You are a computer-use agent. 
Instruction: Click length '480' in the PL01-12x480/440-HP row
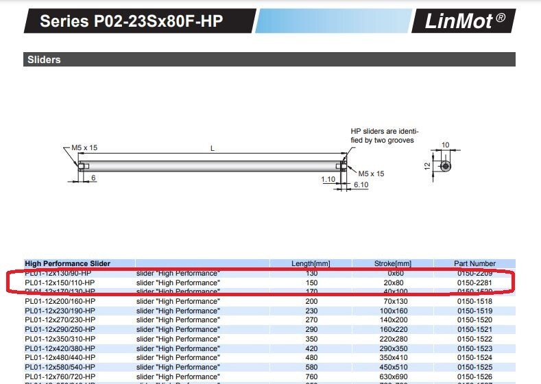pos(311,358)
